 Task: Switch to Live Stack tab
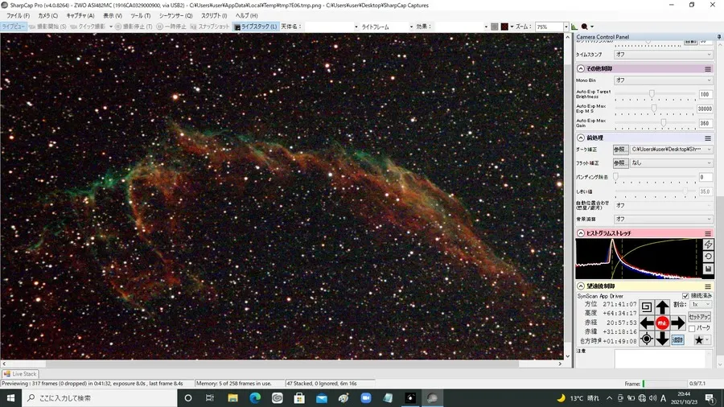coord(20,374)
